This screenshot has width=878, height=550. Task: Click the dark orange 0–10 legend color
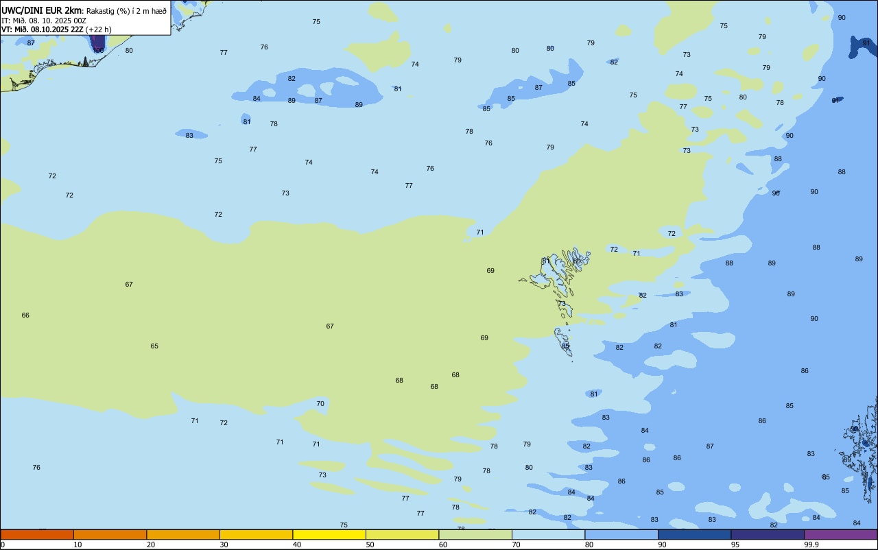click(x=37, y=534)
